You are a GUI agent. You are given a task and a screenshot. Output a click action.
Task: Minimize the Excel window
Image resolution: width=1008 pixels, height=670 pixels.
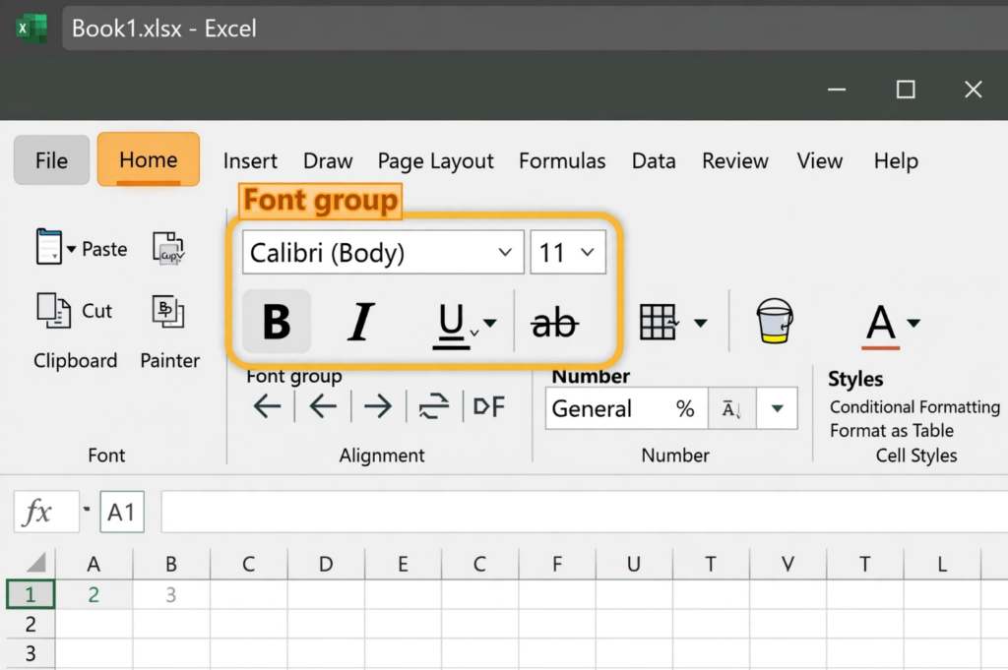837,90
